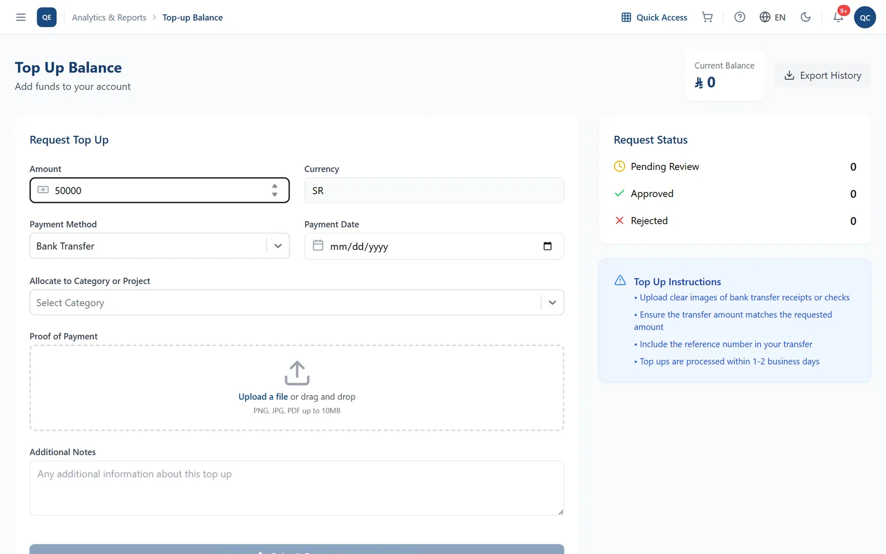Open the shopping cart icon
This screenshot has width=886, height=554.
(707, 17)
